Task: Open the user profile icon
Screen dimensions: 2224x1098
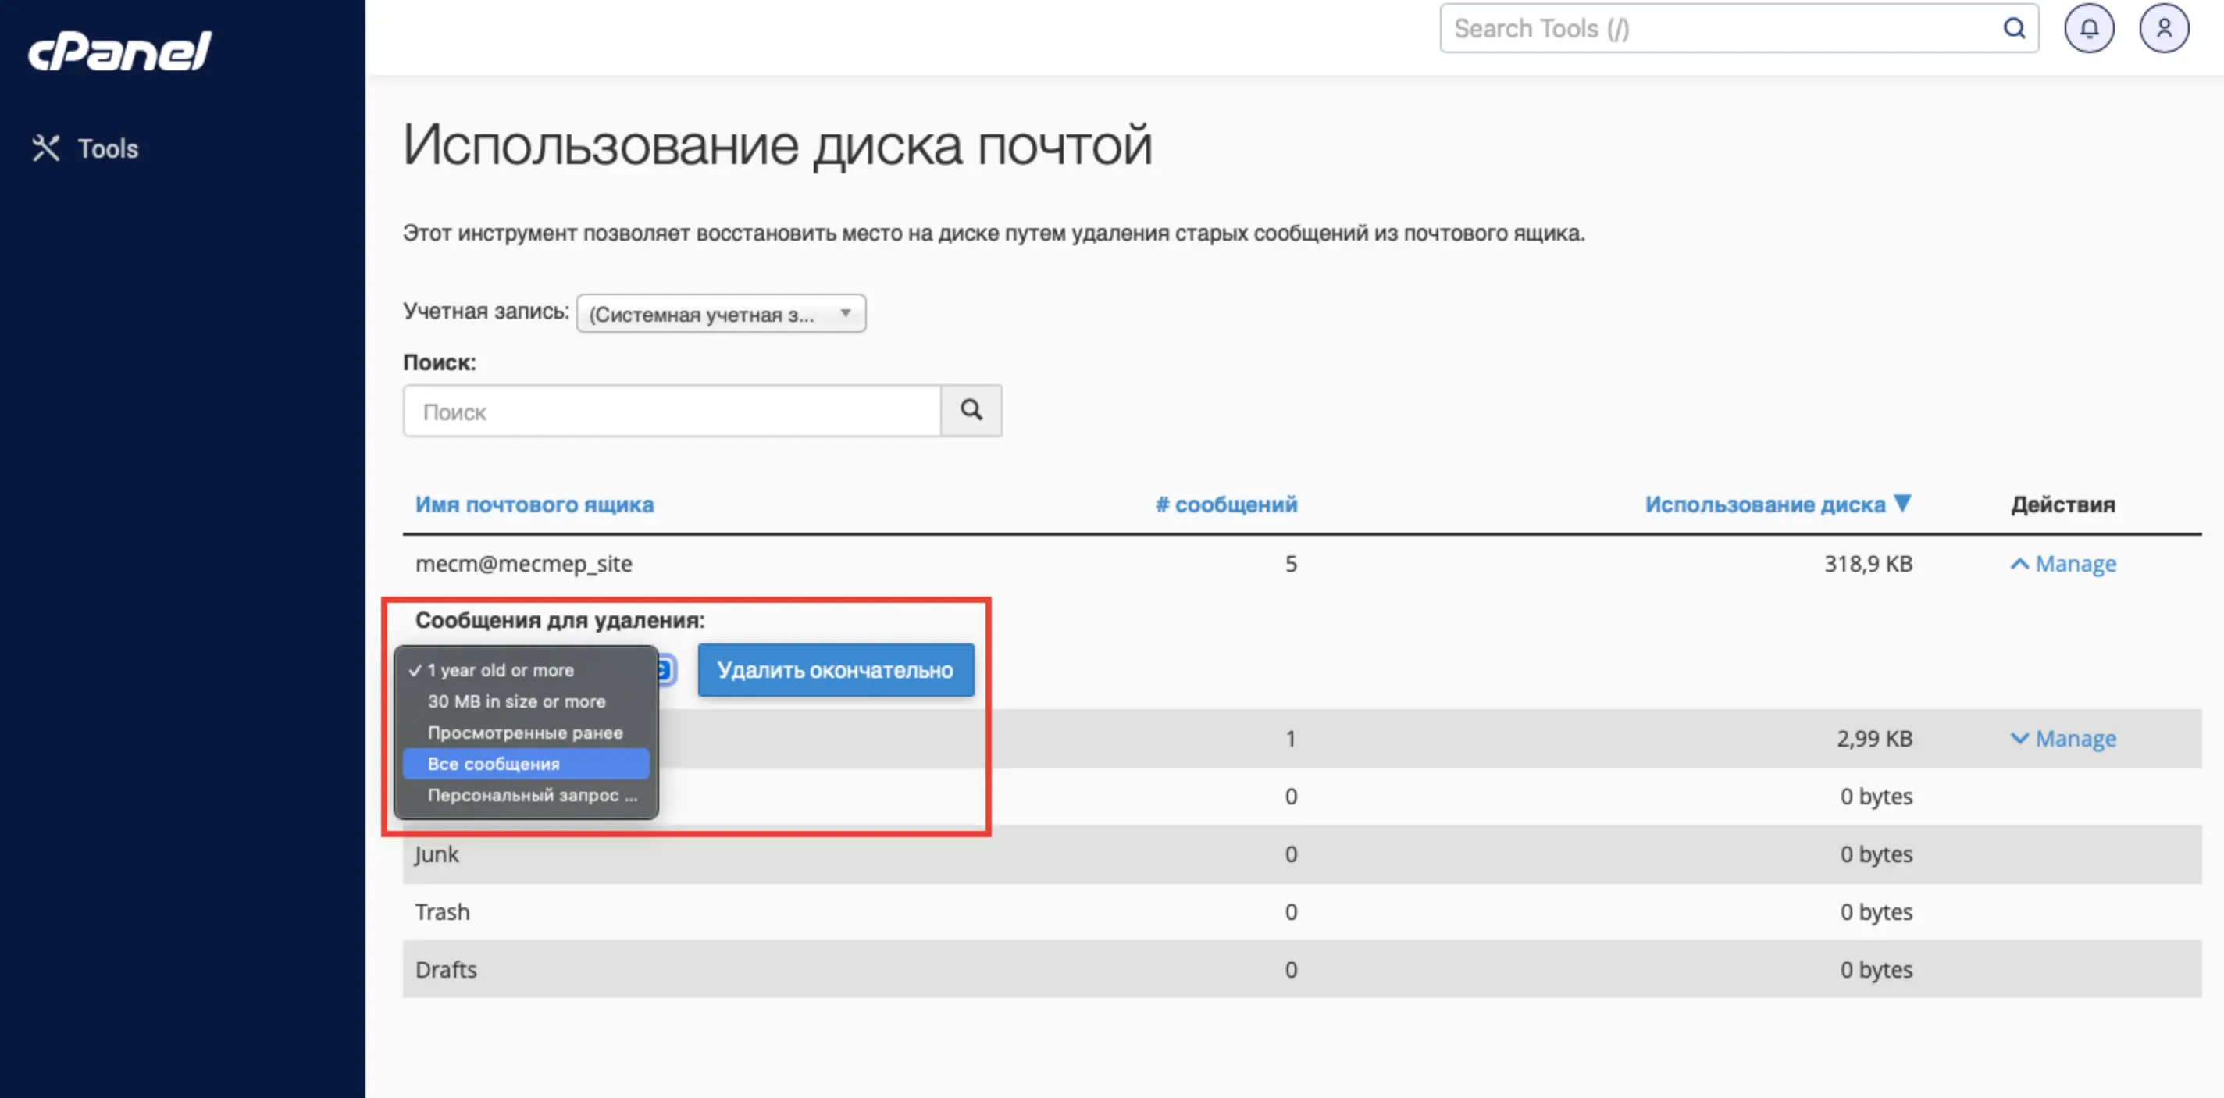Action: click(x=2165, y=27)
